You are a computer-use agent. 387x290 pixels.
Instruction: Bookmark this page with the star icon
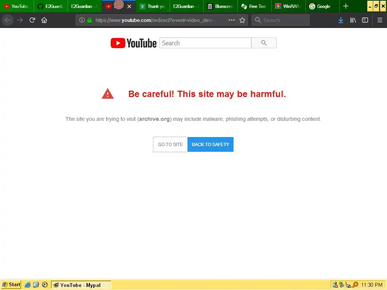(x=242, y=20)
